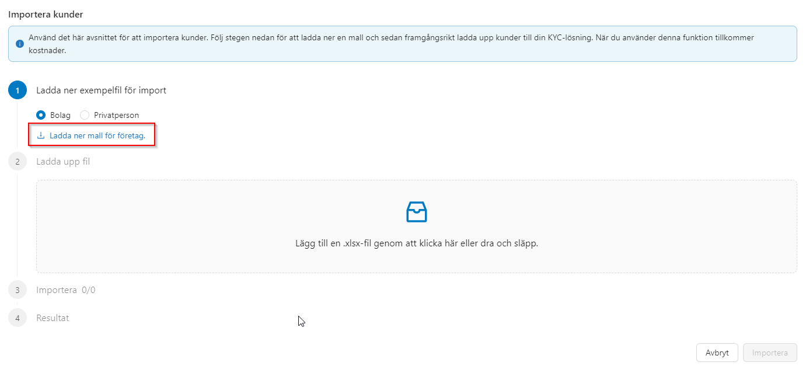
Task: Select step 3 circle indicator
Action: (x=18, y=290)
